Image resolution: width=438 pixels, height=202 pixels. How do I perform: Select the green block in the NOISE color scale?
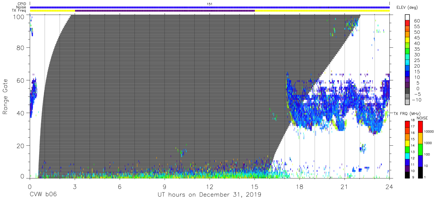tap(420, 150)
